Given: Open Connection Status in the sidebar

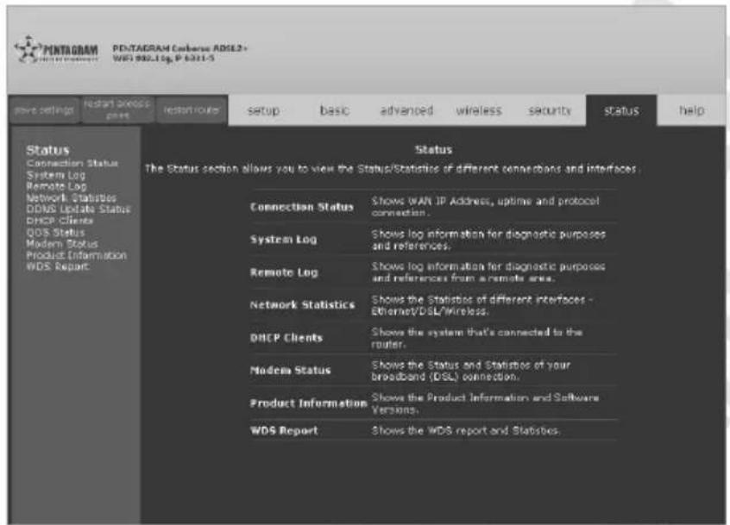Looking at the screenshot, I should click(72, 163).
